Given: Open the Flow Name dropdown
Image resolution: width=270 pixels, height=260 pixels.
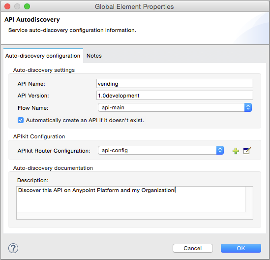Looking at the screenshot, I should [x=175, y=107].
